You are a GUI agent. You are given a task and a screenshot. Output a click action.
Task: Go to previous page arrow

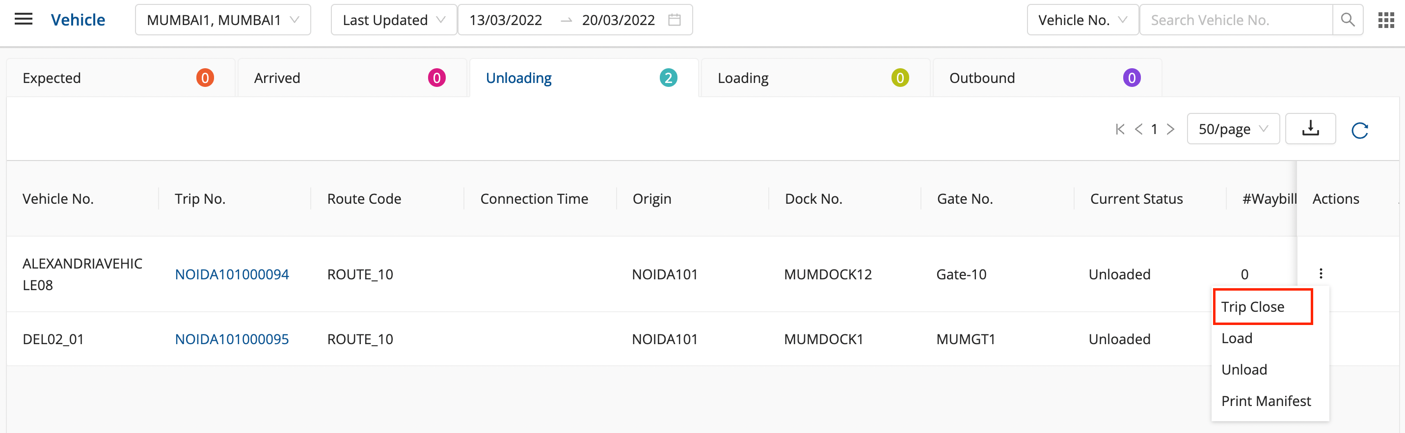pos(1138,129)
